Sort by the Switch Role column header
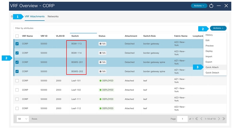The image size is (237, 129). [149, 36]
